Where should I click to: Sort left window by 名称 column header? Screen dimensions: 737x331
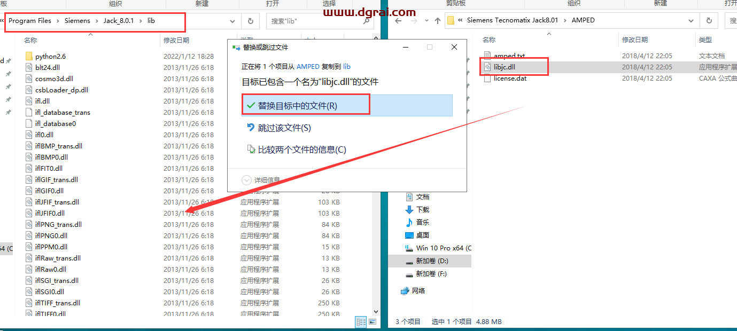pos(30,40)
